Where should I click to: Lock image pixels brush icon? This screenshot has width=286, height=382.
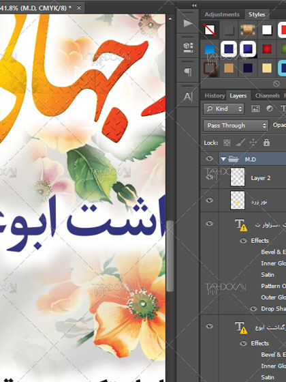point(240,143)
